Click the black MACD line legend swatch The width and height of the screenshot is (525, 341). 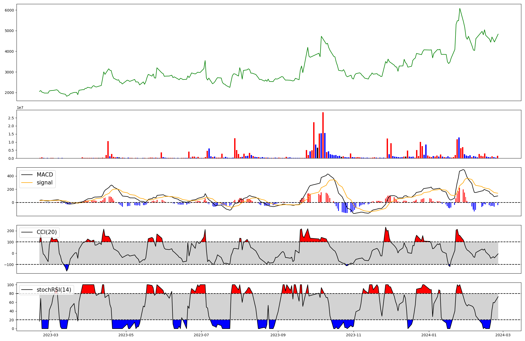tap(27, 175)
